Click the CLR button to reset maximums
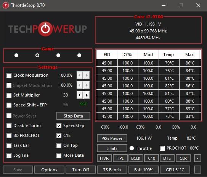Viewport: 207px width, 177px height. click(x=183, y=158)
